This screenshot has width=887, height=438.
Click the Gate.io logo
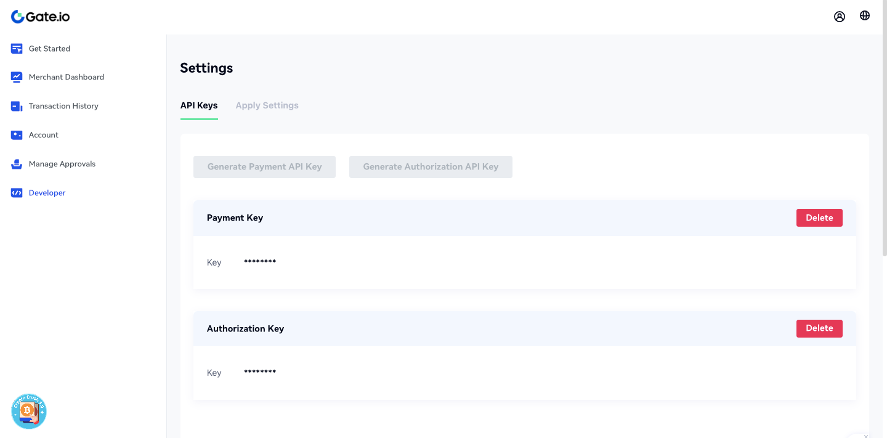click(41, 17)
